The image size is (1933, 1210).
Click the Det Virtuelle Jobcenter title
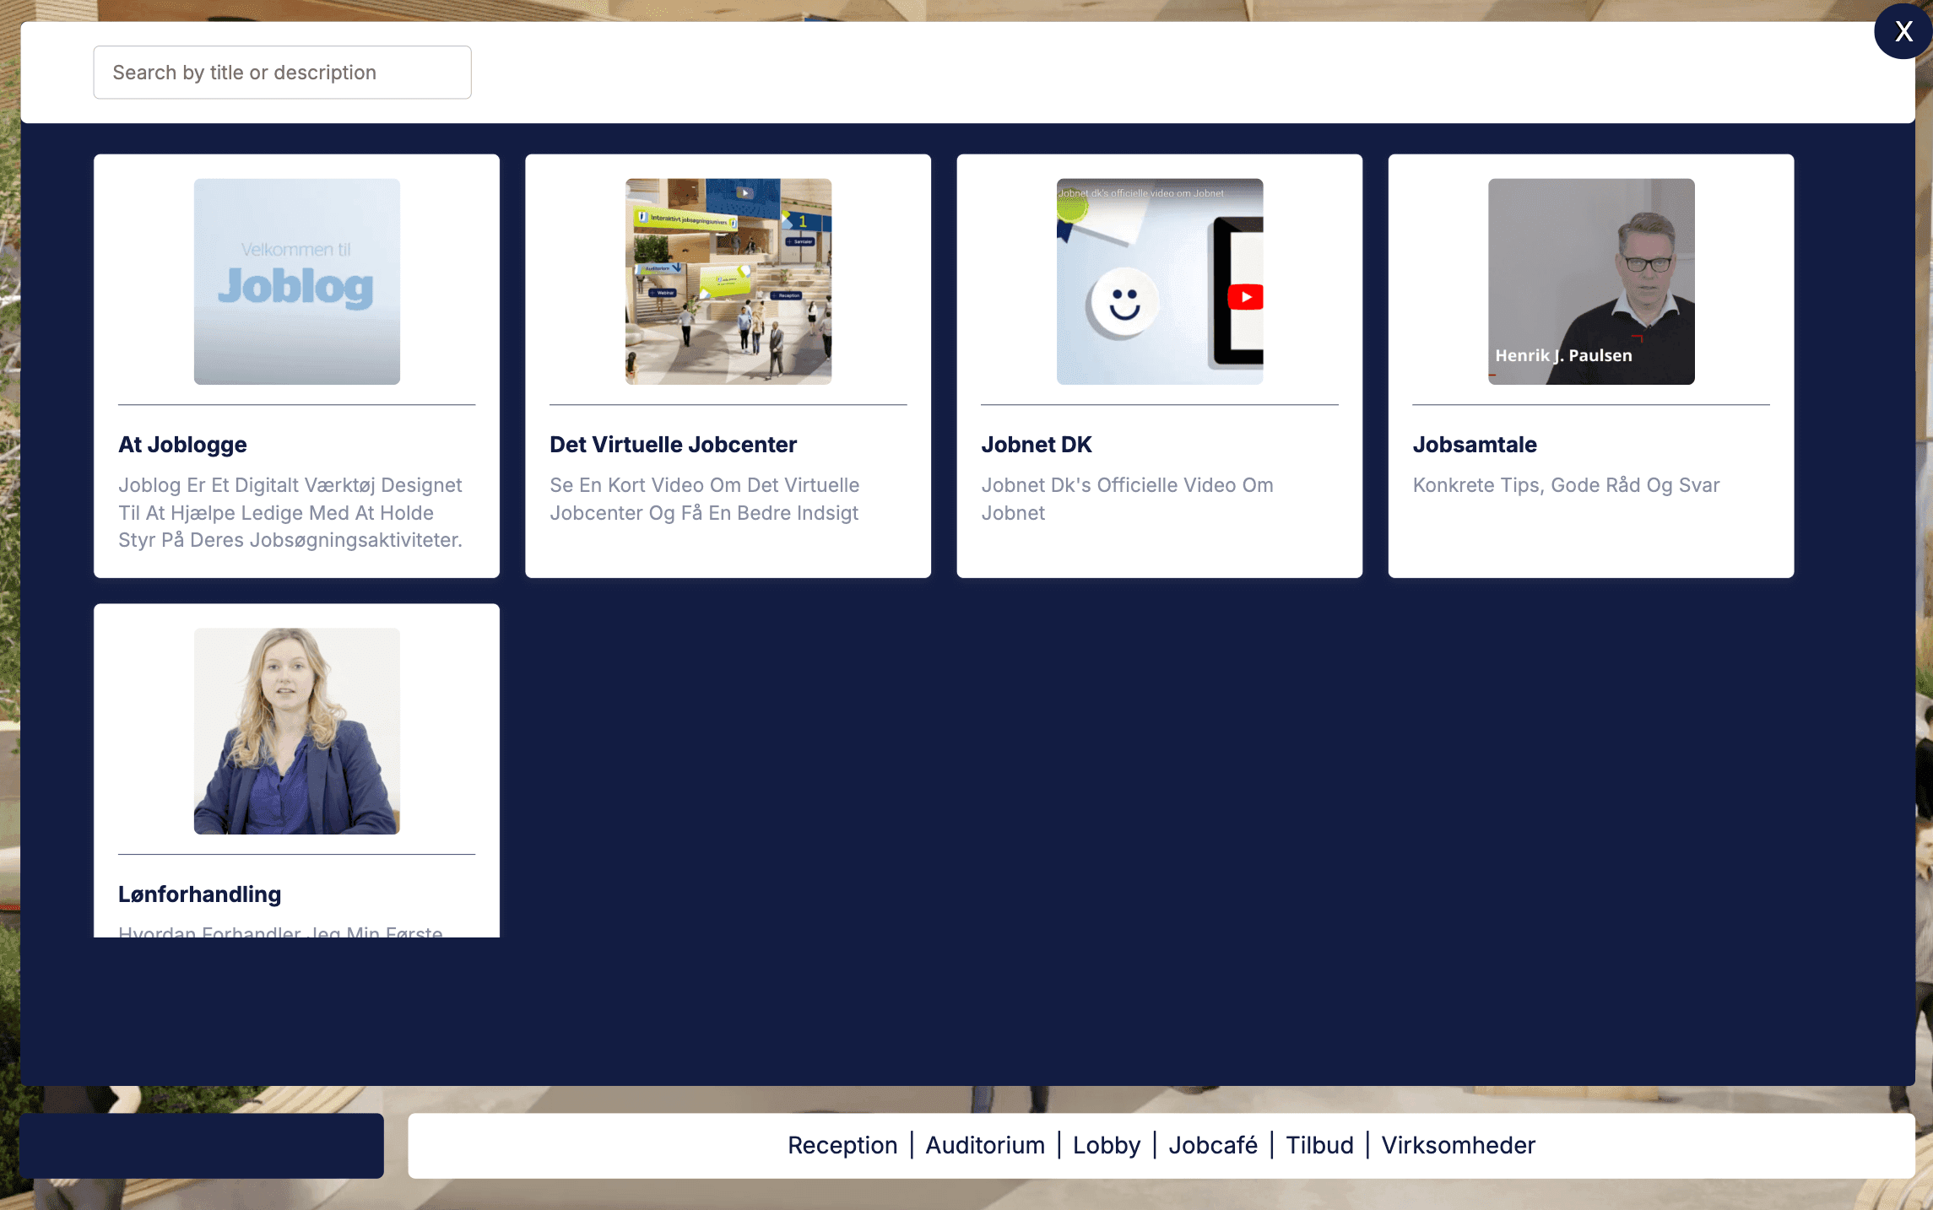(x=673, y=445)
